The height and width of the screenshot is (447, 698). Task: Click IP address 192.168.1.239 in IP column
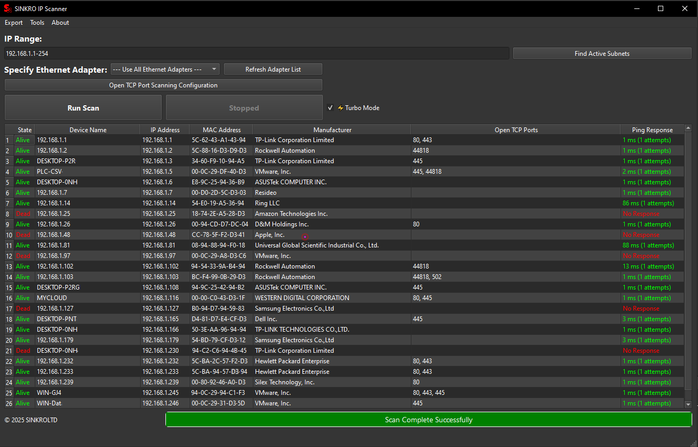pos(160,382)
